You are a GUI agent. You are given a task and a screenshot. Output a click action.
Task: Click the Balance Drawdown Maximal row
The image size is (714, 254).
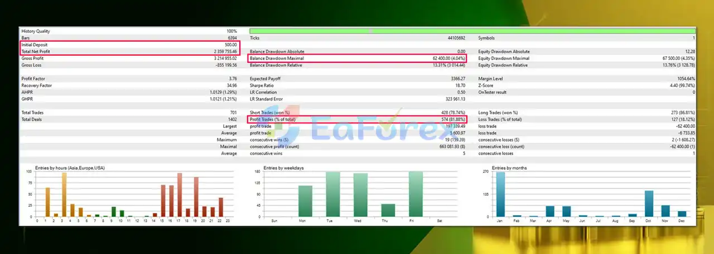(356, 58)
